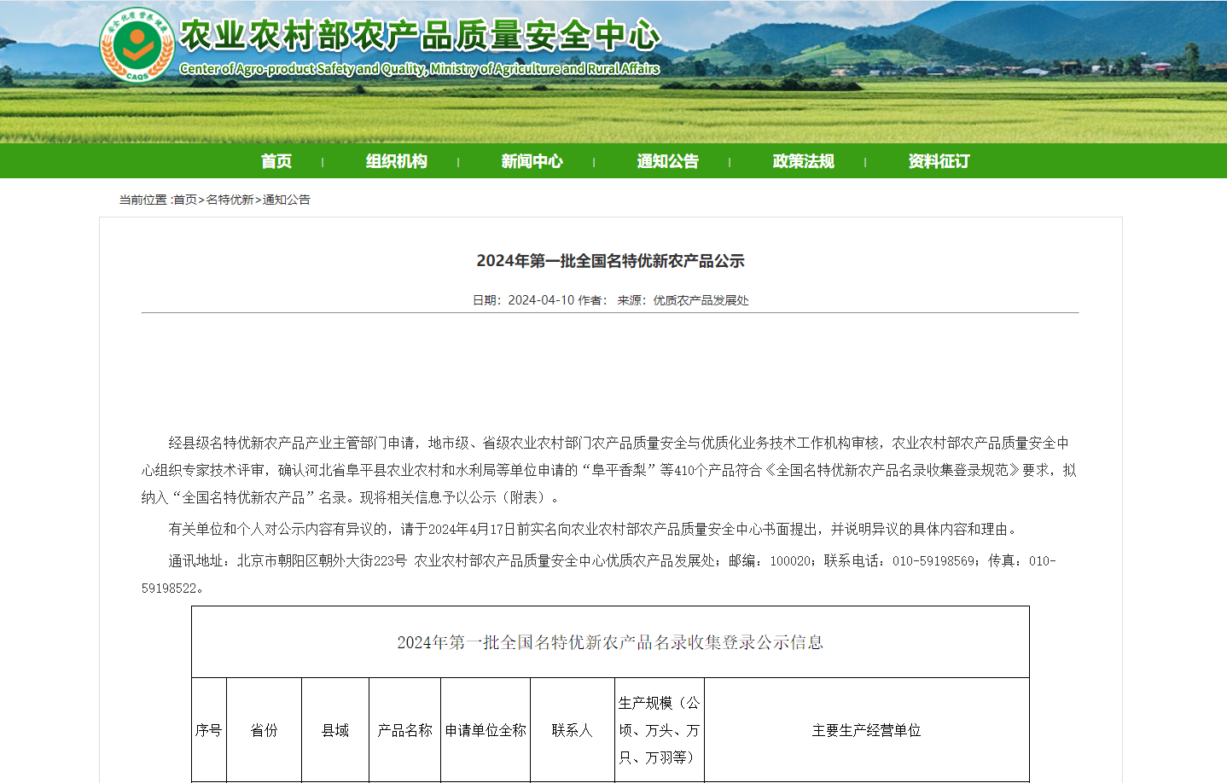Open the 组织机构 navigation menu
Image resolution: width=1227 pixels, height=783 pixels.
coord(397,161)
